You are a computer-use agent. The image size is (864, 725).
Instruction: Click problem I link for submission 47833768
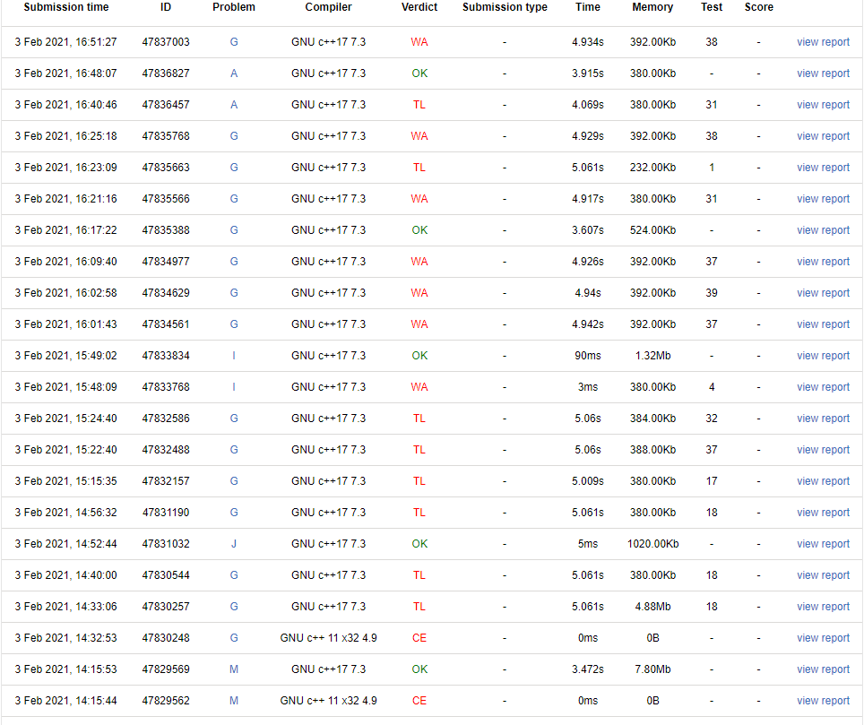coord(234,387)
